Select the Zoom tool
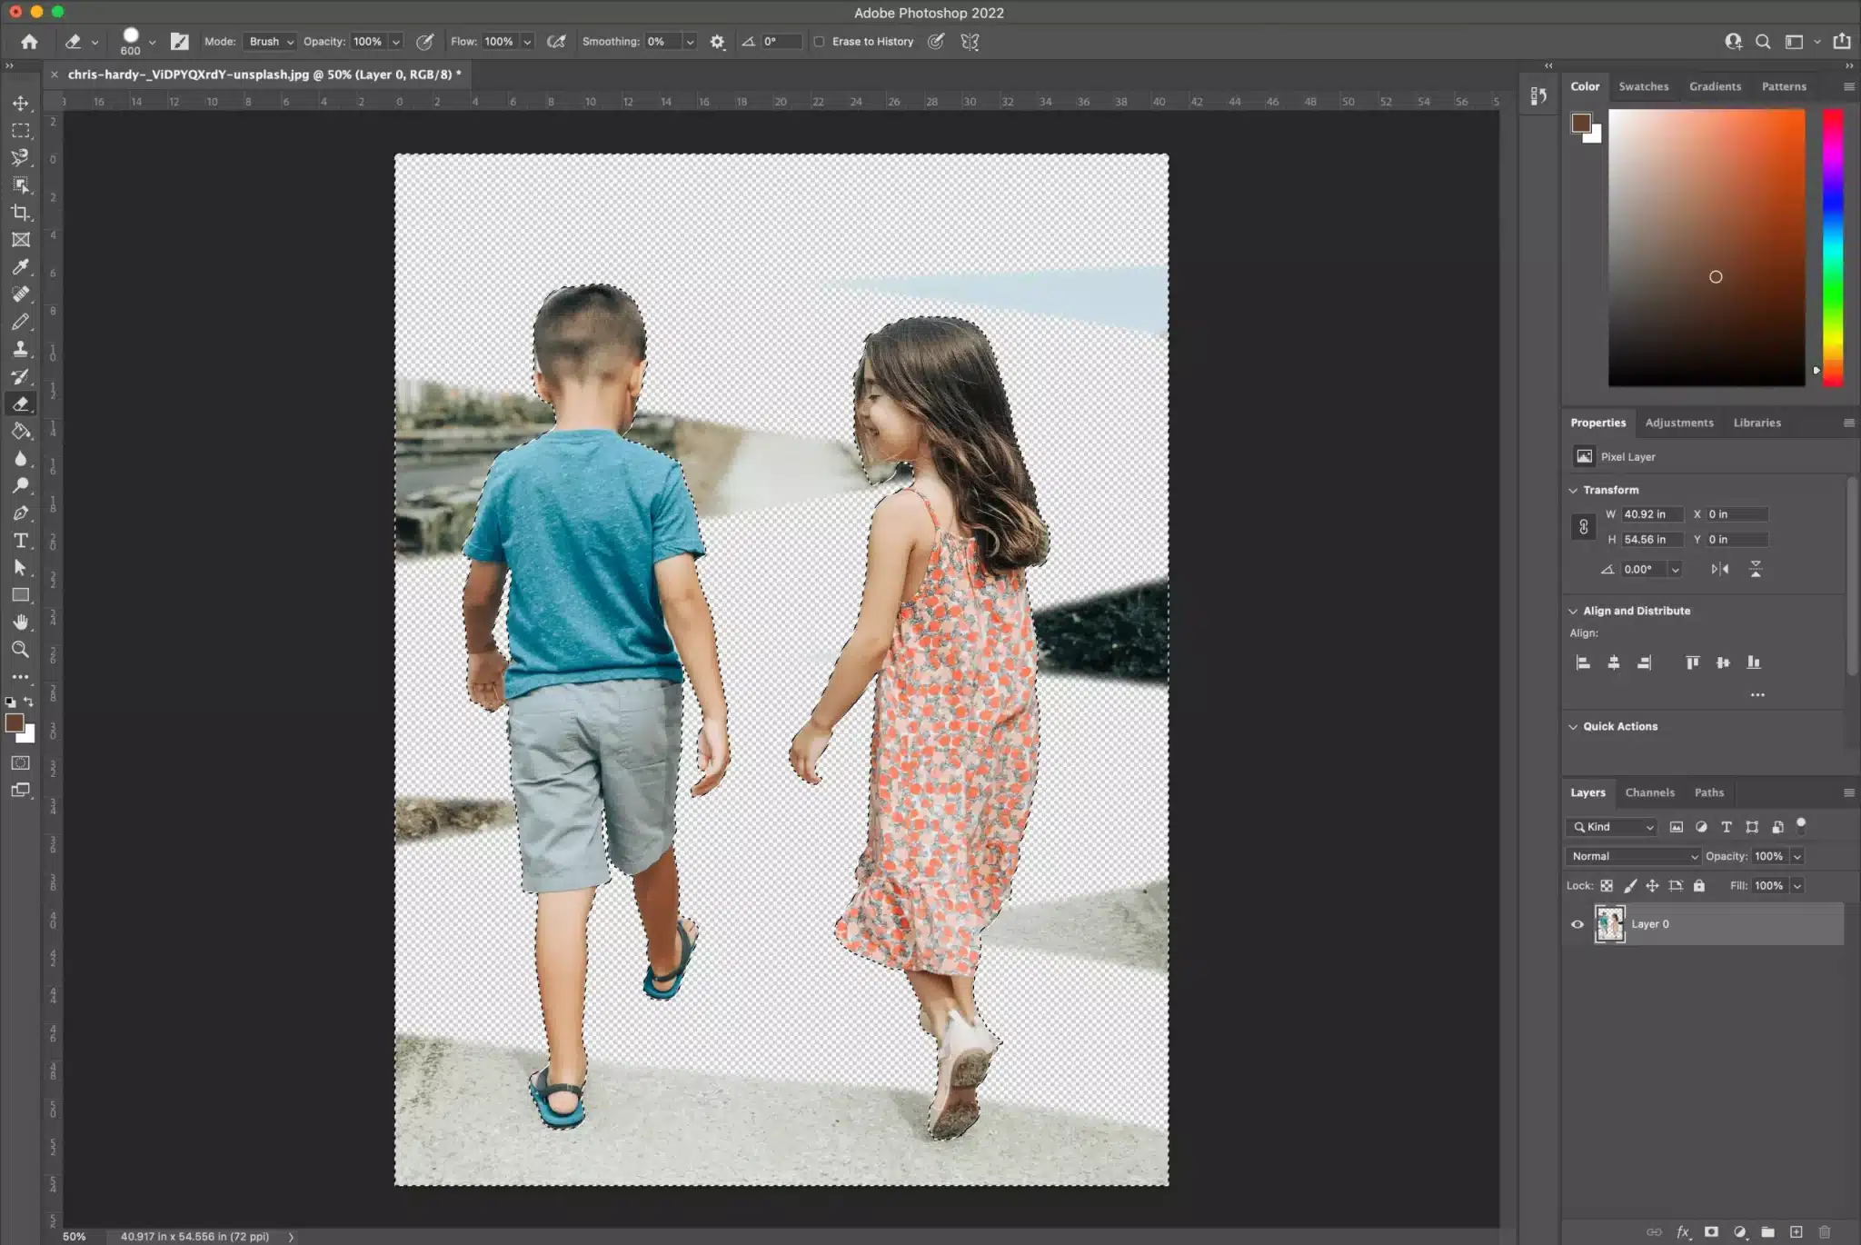Image resolution: width=1861 pixels, height=1245 pixels. click(x=19, y=651)
